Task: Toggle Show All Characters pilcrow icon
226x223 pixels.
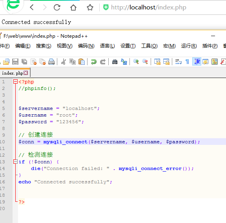Action: [x=187, y=62]
